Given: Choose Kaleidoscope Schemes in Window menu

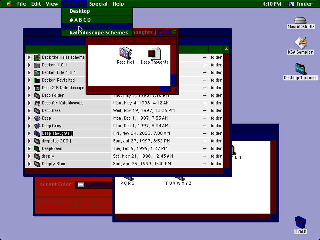Looking at the screenshot, I should [x=97, y=33].
